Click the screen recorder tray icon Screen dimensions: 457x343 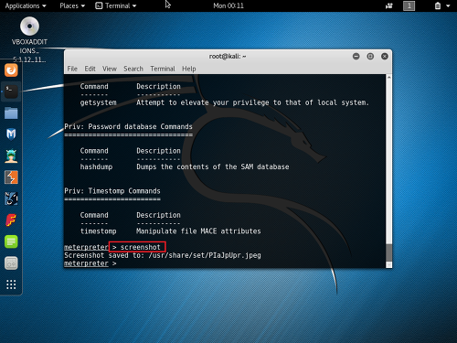pos(389,5)
